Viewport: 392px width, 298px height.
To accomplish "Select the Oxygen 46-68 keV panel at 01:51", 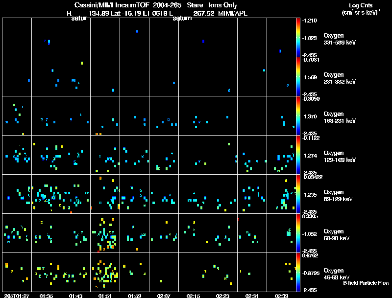I will 105,272.
